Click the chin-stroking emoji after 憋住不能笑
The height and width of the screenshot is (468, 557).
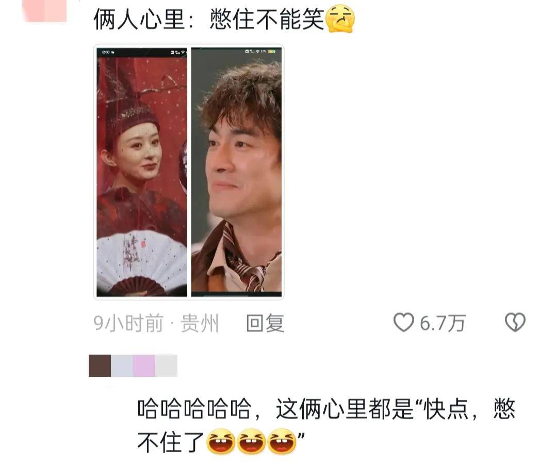[340, 19]
